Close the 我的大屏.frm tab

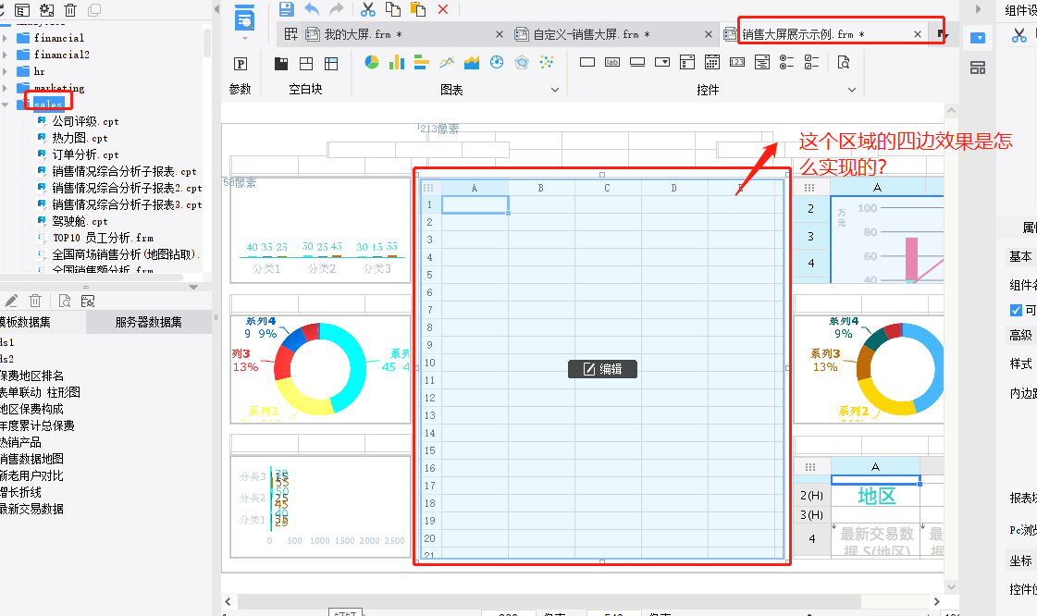[500, 34]
